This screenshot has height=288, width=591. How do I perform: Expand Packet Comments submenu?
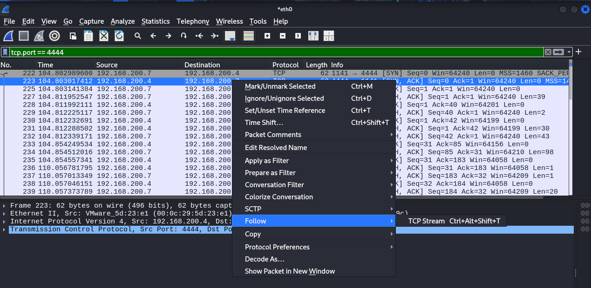click(314, 135)
